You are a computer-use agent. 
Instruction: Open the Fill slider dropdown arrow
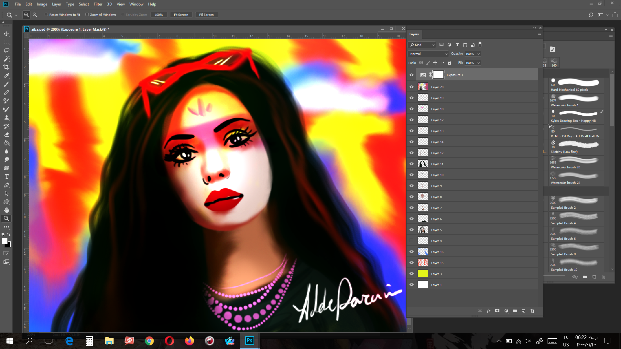478,63
